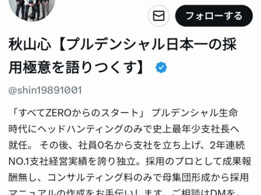Screen dimensions: 261x195
Task: Click bio line starting 酬無し、コンサルティング料
Action: 129,177
